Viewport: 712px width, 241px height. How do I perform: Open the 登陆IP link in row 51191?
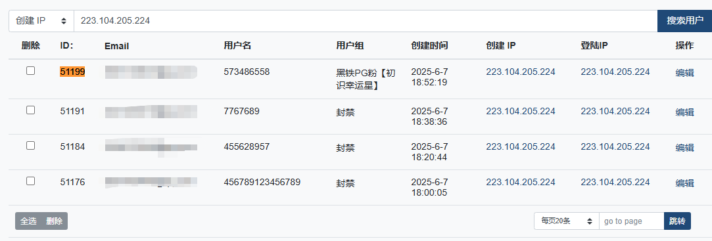[x=615, y=111]
